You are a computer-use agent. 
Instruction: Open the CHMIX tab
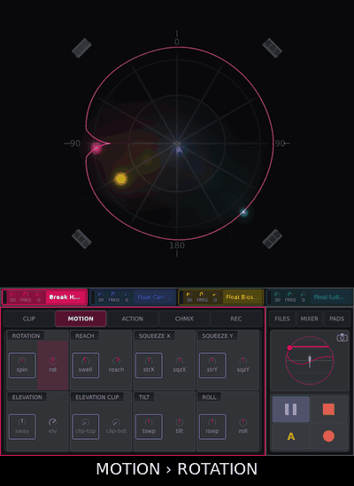tap(184, 319)
